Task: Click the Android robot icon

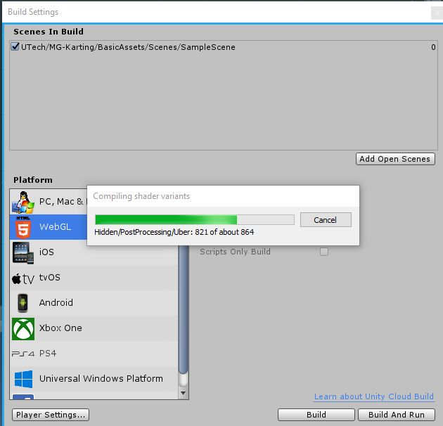Action: (24, 303)
